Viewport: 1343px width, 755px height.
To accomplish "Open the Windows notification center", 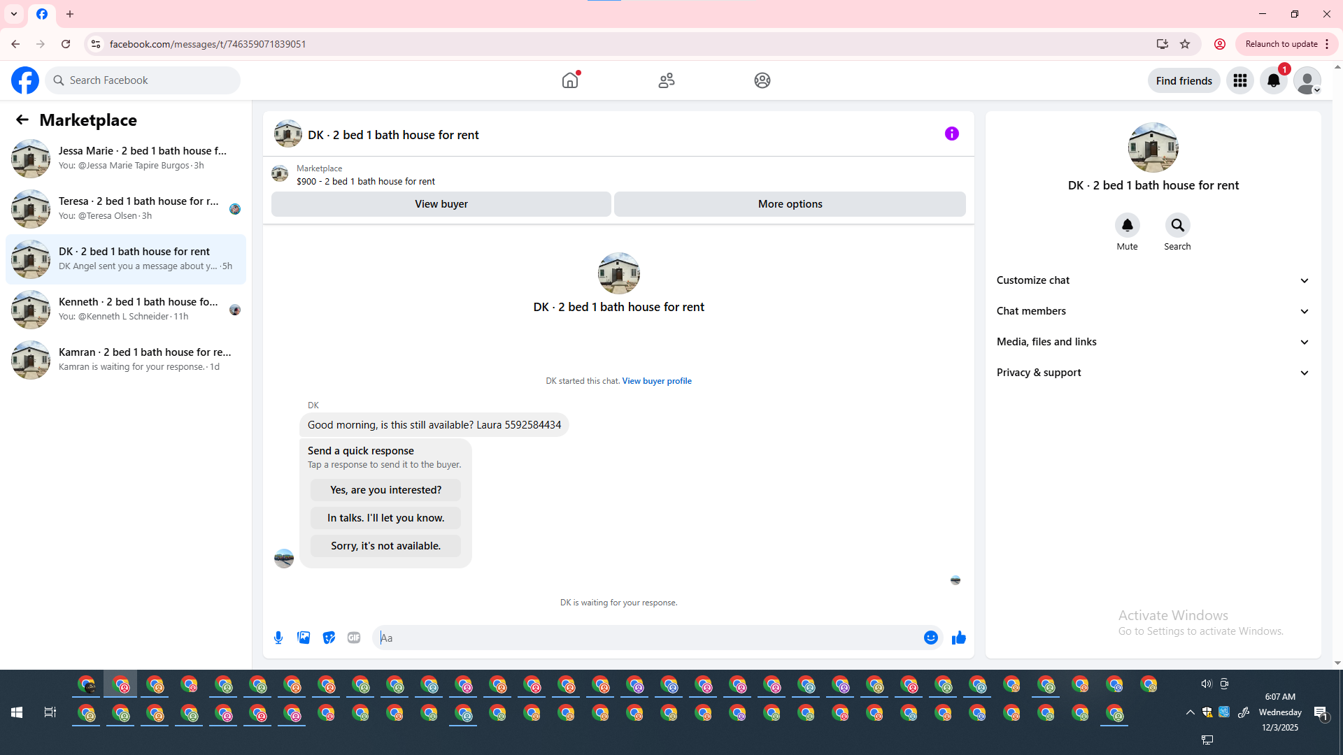I will coord(1321,712).
